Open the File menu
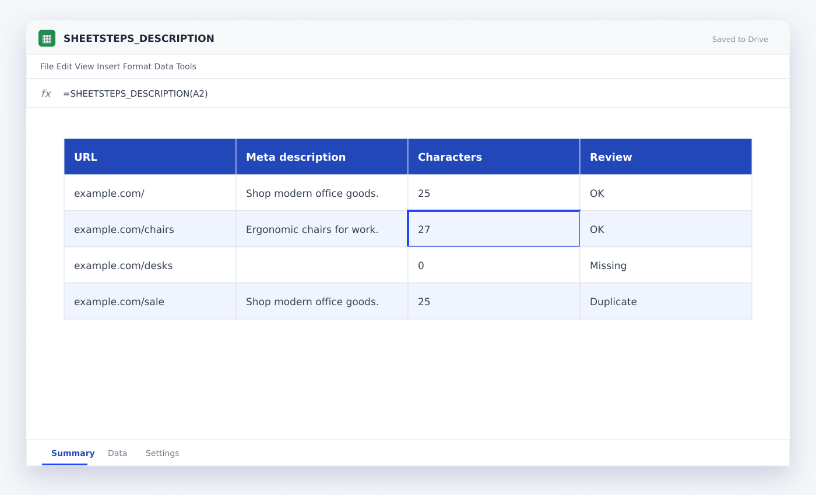The height and width of the screenshot is (495, 816). 47,66
